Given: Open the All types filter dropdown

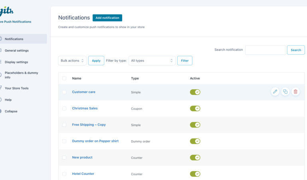Looking at the screenshot, I should [x=152, y=61].
